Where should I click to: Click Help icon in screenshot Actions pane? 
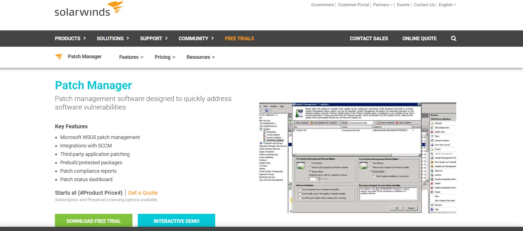[x=432, y=209]
